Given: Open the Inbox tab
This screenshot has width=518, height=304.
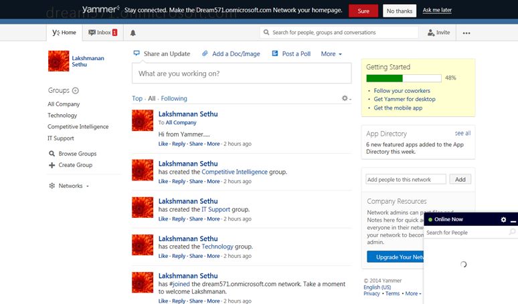Looking at the screenshot, I should click(103, 32).
